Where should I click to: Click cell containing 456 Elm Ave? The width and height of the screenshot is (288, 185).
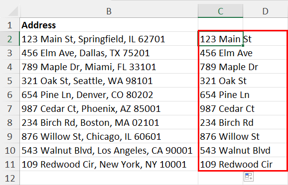click(220, 53)
